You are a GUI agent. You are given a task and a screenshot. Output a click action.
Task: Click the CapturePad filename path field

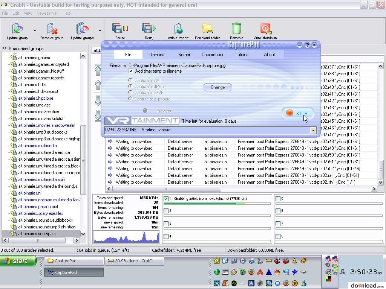click(177, 65)
